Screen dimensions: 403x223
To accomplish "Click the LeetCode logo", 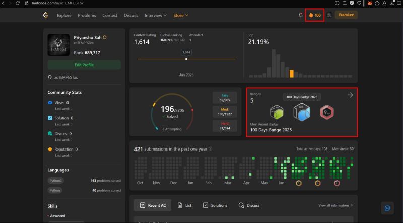I will click(46, 15).
